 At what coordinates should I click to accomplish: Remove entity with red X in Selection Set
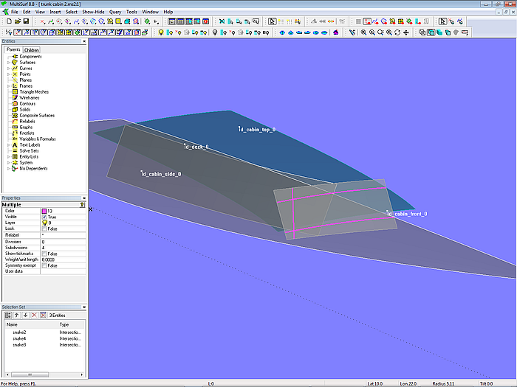click(34, 315)
